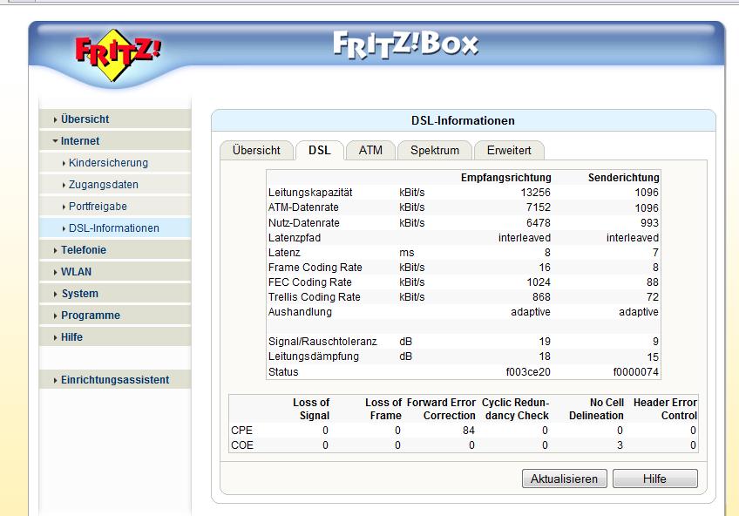Image resolution: width=739 pixels, height=516 pixels.
Task: Click the Signal/Rauschtoleranz label
Action: coord(322,342)
